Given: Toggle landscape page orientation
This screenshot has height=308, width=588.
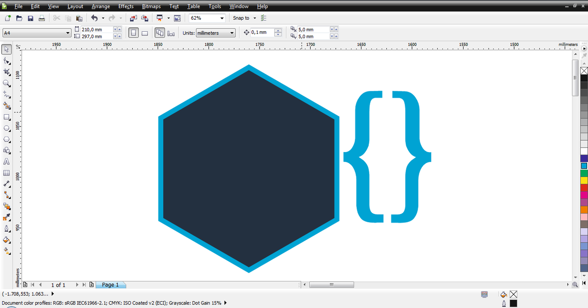Looking at the screenshot, I should [x=144, y=33].
